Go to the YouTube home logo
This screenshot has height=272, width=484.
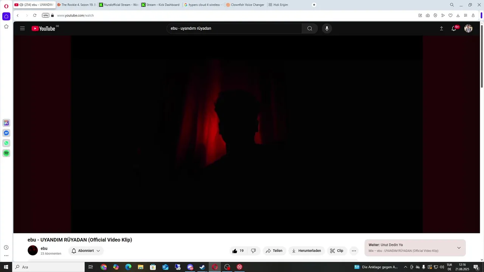(x=43, y=28)
